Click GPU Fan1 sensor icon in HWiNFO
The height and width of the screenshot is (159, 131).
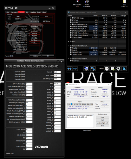click(71, 20)
